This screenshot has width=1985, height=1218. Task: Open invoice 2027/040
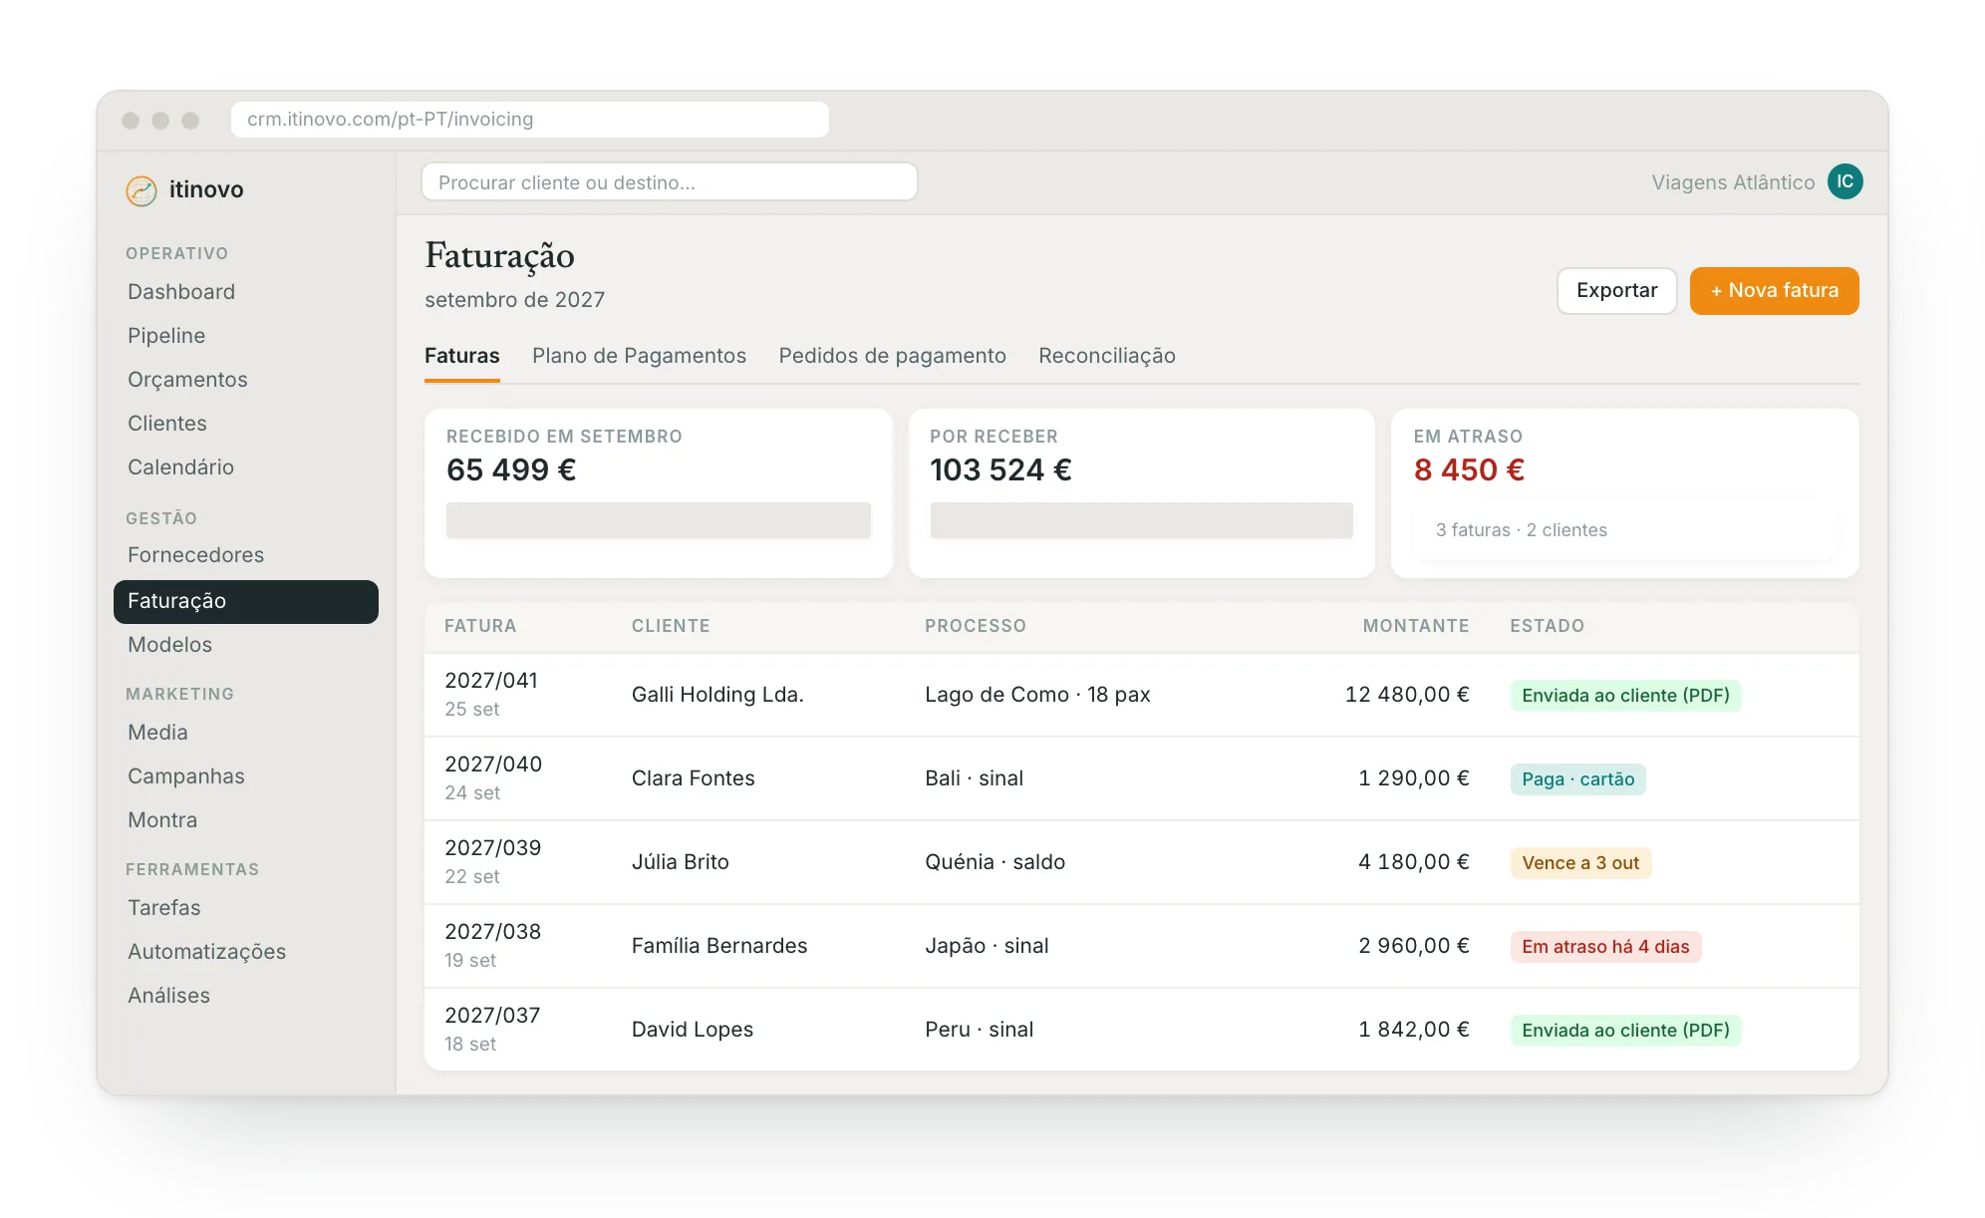coord(493,764)
